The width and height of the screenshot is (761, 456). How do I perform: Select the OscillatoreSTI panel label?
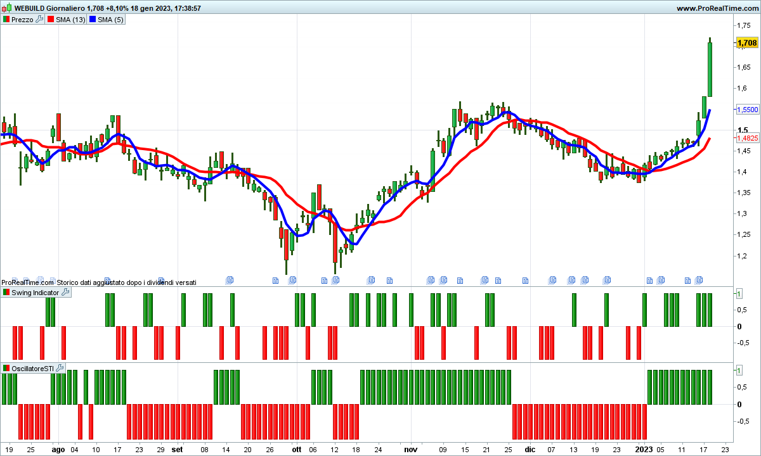(33, 368)
